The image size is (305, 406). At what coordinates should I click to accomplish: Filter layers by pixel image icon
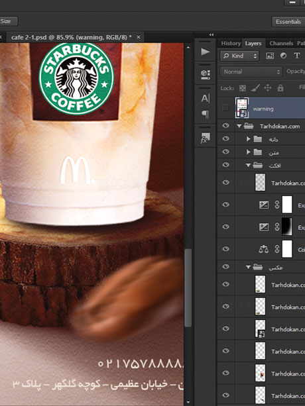[x=270, y=56]
